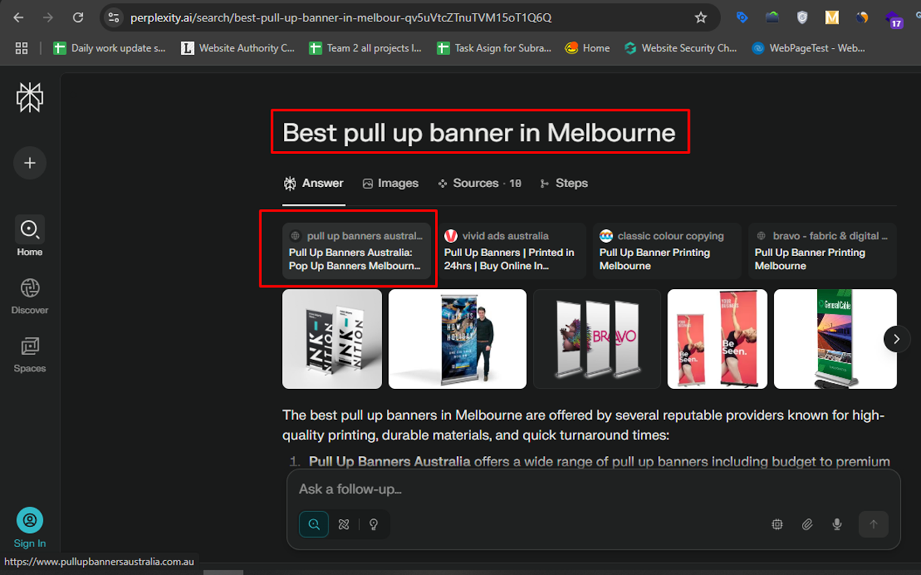Switch to Research mode icon

(344, 524)
